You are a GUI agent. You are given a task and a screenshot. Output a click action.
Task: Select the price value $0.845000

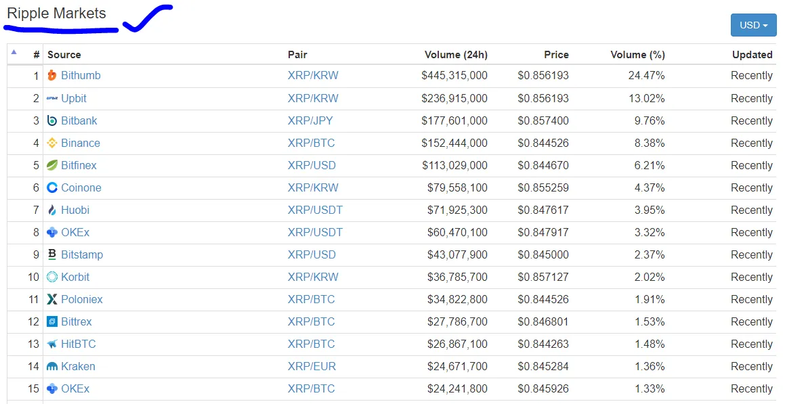pyautogui.click(x=543, y=254)
